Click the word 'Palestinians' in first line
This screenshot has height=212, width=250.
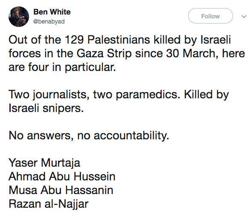pos(119,40)
